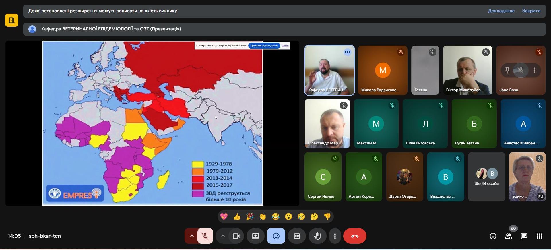
Task: Select Максим М participant tile
Action: click(x=376, y=124)
